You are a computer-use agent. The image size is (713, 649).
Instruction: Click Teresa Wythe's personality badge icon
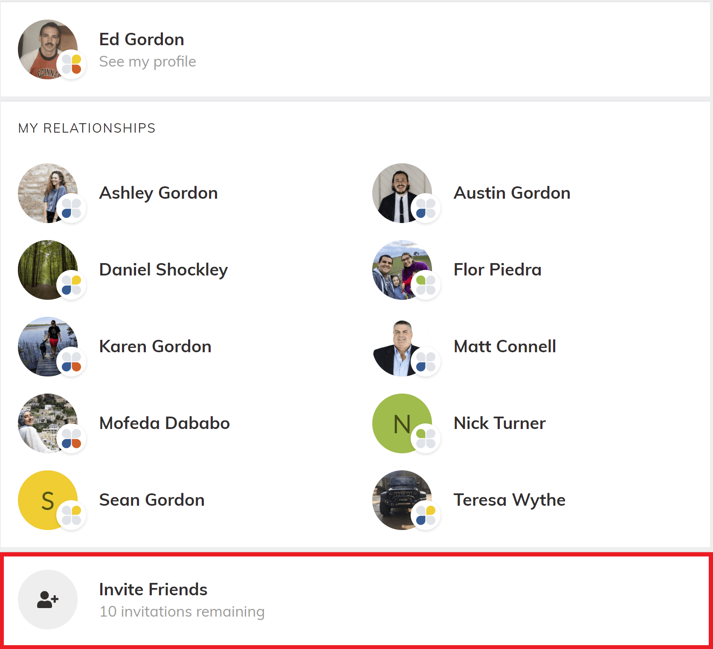click(426, 516)
